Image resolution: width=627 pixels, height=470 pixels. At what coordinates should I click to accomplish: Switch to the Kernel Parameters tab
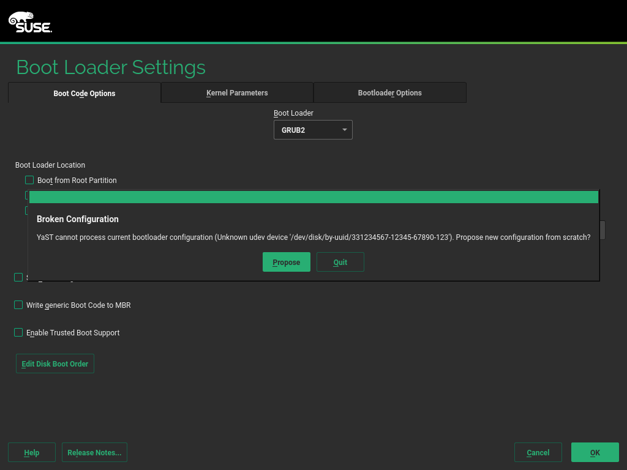tap(237, 92)
